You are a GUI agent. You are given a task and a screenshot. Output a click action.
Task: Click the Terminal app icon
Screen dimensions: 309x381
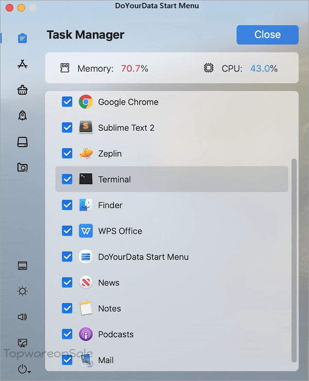tap(86, 179)
